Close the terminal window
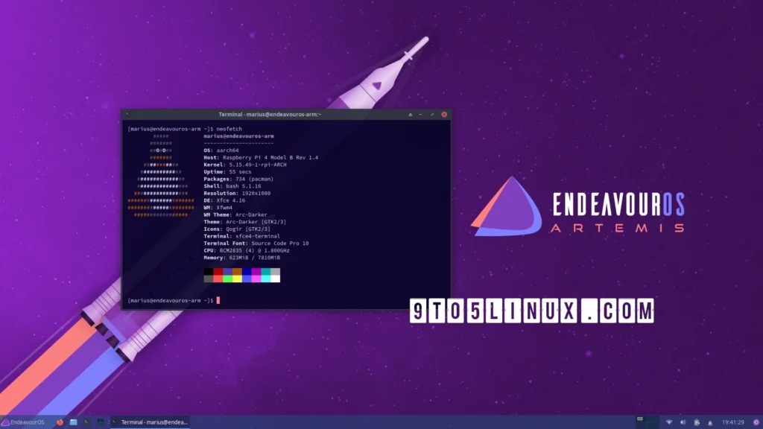The height and width of the screenshot is (429, 763). coord(444,114)
